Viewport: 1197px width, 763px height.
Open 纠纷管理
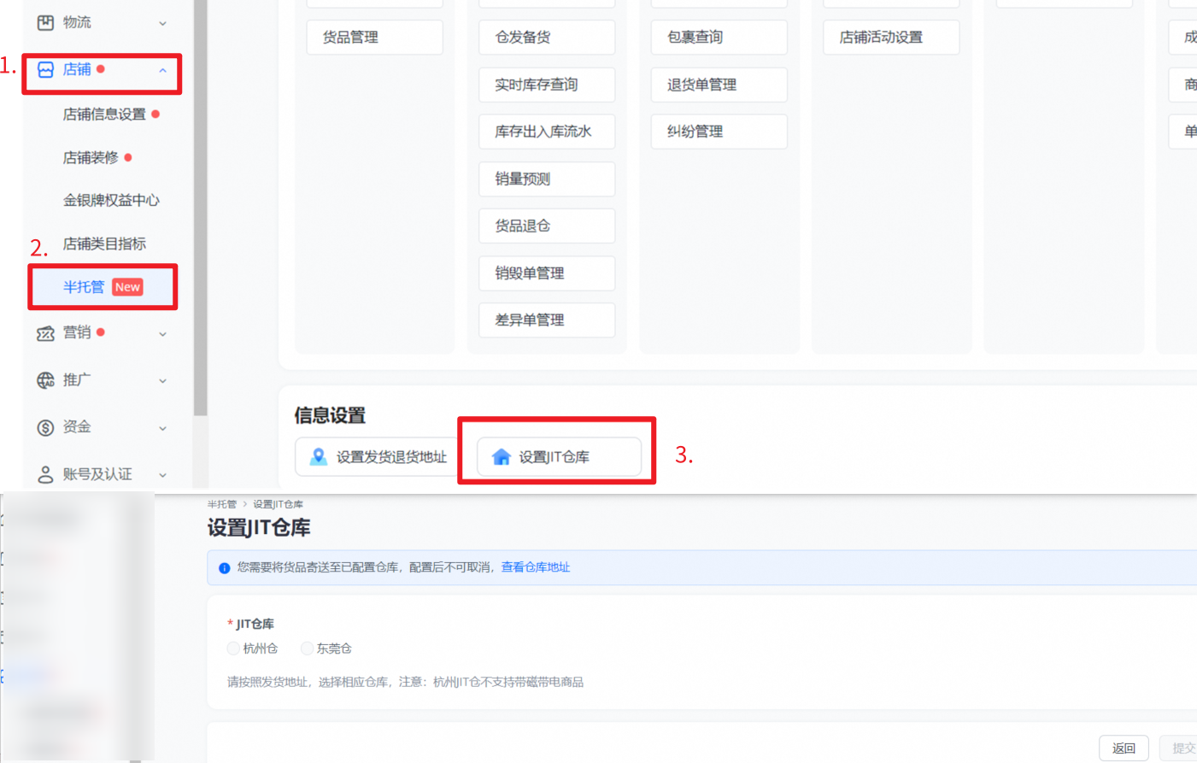tap(719, 132)
